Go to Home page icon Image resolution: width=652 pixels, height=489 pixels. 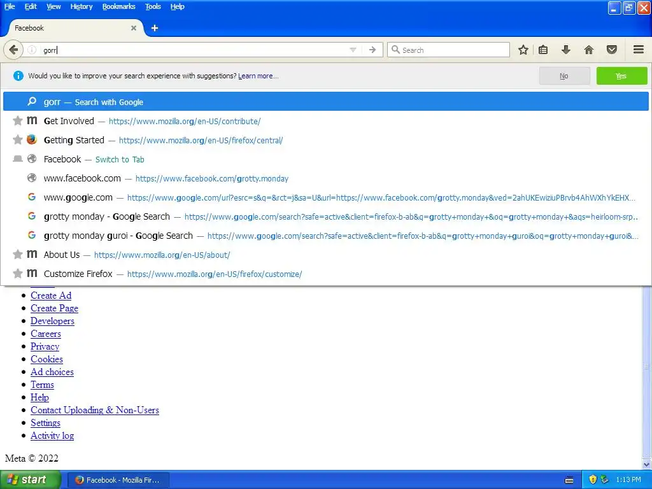click(589, 50)
